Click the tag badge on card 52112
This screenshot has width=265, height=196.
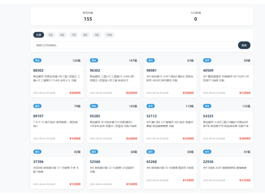click(x=150, y=106)
